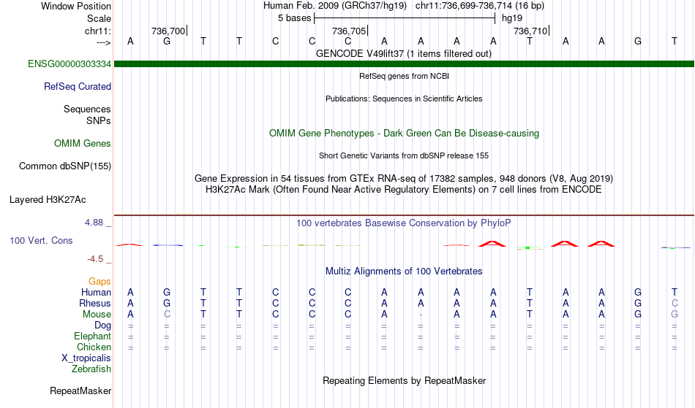Select the Human species row label
The image size is (695, 408).
[x=96, y=292]
